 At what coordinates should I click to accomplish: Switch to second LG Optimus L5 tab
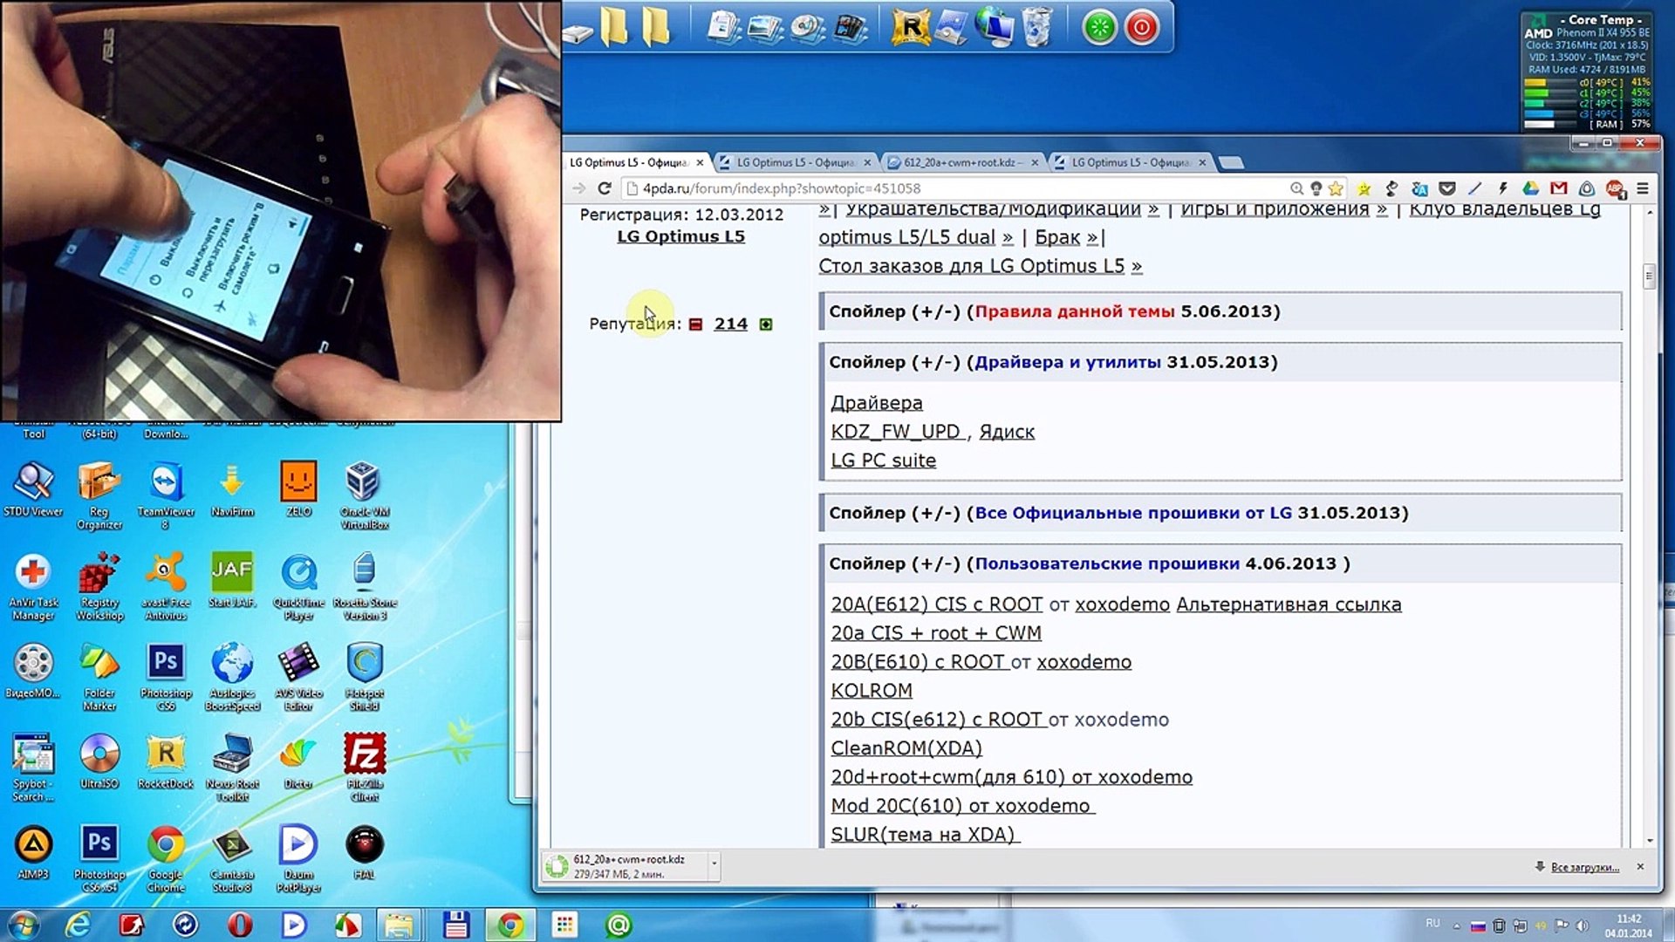796,162
